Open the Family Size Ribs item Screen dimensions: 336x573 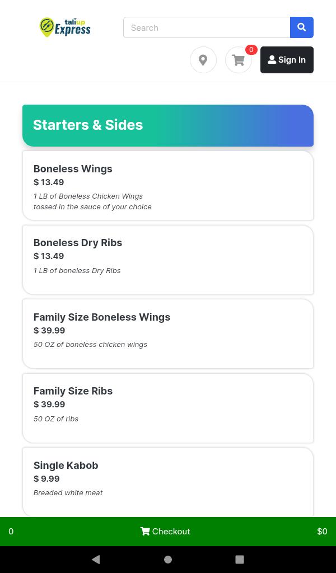(x=168, y=408)
